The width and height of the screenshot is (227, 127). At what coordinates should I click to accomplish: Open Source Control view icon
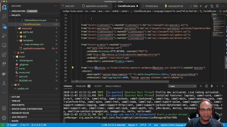[4, 26]
